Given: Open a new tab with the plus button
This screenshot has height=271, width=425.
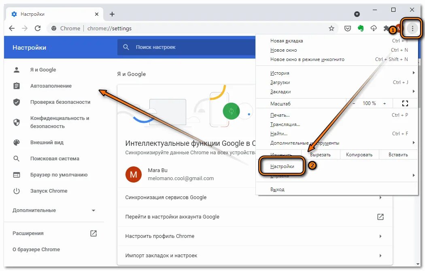Looking at the screenshot, I should click(112, 14).
